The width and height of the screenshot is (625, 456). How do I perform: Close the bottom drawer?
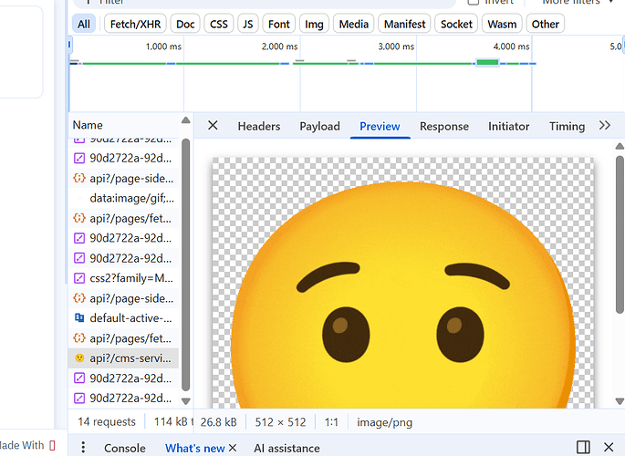pyautogui.click(x=609, y=447)
